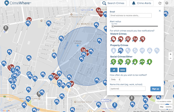Click the Sign up button
The image size is (174, 112).
point(155,89)
